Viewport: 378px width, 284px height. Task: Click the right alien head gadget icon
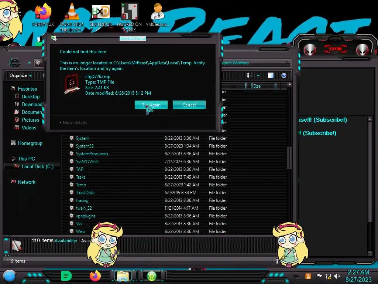(362, 50)
